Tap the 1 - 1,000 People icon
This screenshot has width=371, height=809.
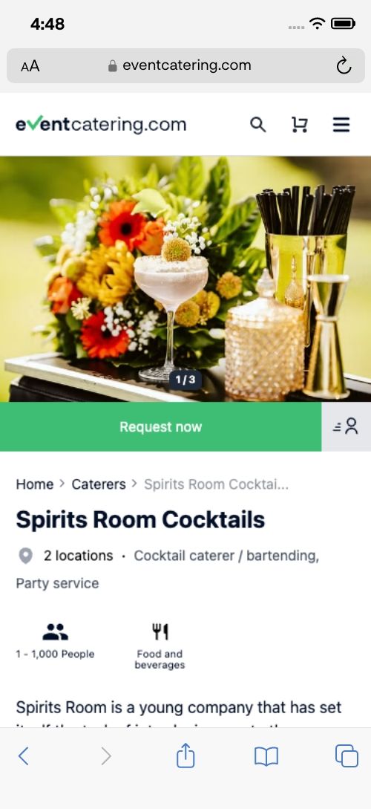coord(55,631)
